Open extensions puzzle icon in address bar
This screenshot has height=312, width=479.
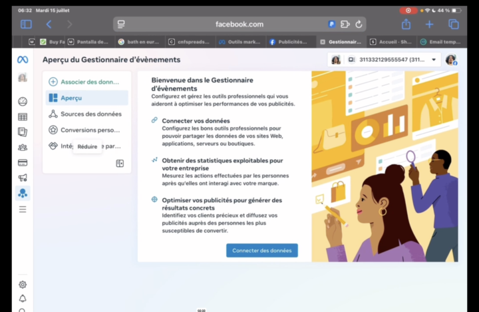click(345, 24)
